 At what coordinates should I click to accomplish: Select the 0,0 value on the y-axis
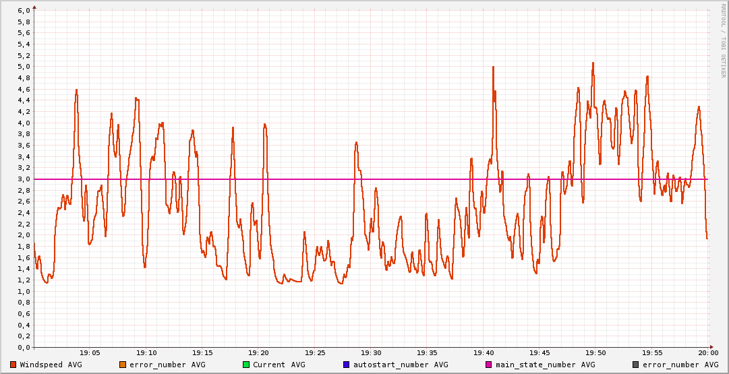pyautogui.click(x=23, y=348)
